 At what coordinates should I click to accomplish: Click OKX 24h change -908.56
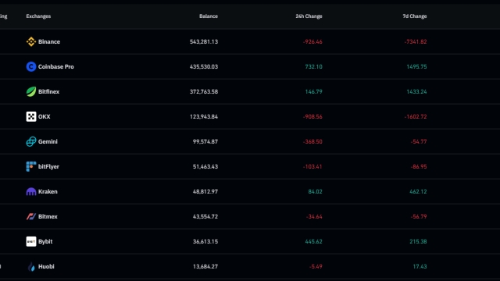(312, 116)
